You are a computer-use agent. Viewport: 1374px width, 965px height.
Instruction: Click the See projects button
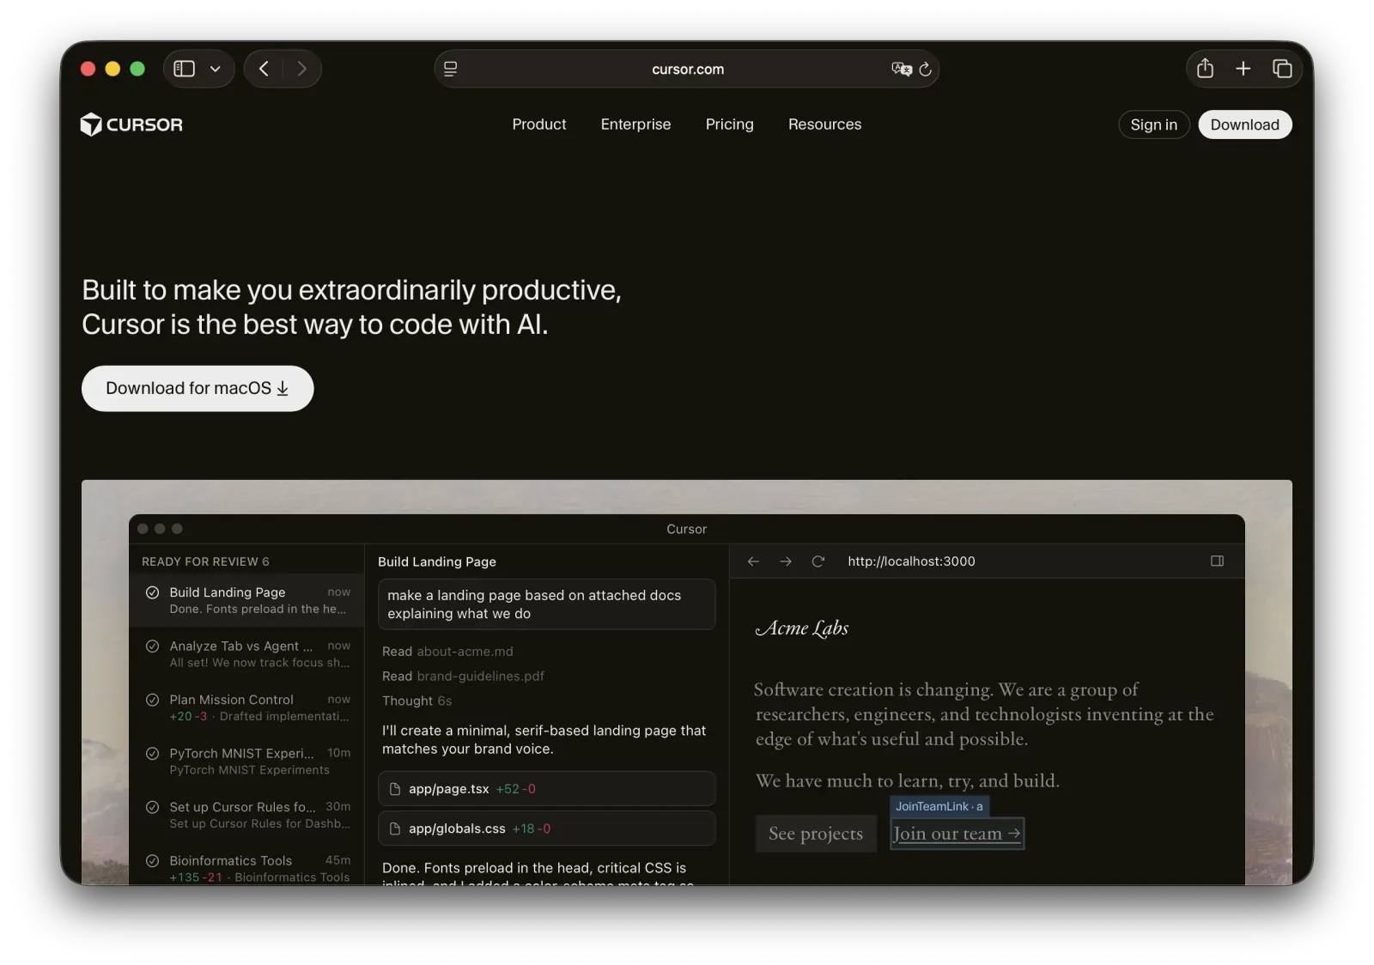pyautogui.click(x=816, y=834)
